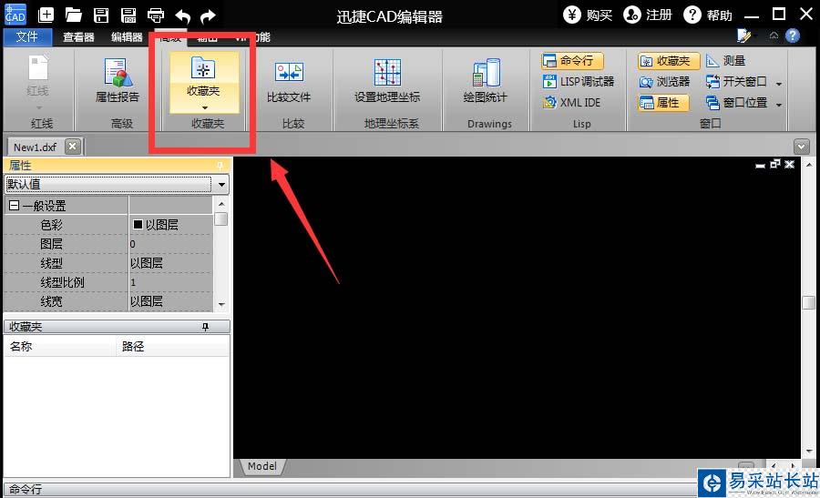Expand the 收藏夹 button dropdown arrow
The image size is (820, 498).
204,107
